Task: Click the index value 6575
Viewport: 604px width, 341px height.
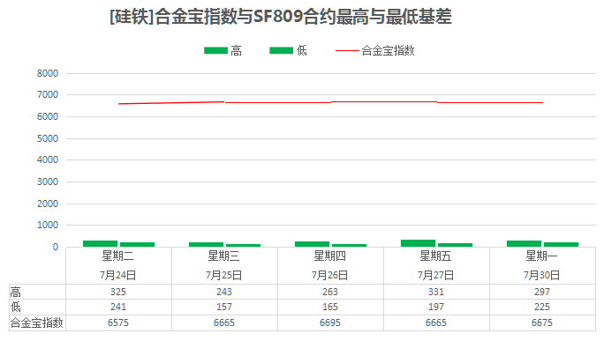Action: [x=117, y=322]
